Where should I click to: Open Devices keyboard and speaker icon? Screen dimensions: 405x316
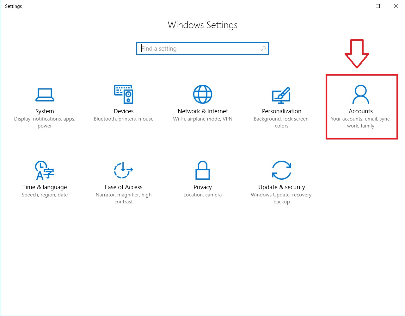[x=124, y=94]
